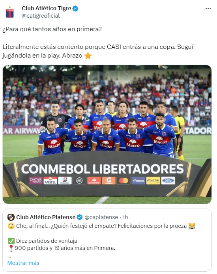Click the 1h timestamp on quoted tweet
This screenshot has width=217, height=274.
click(125, 217)
